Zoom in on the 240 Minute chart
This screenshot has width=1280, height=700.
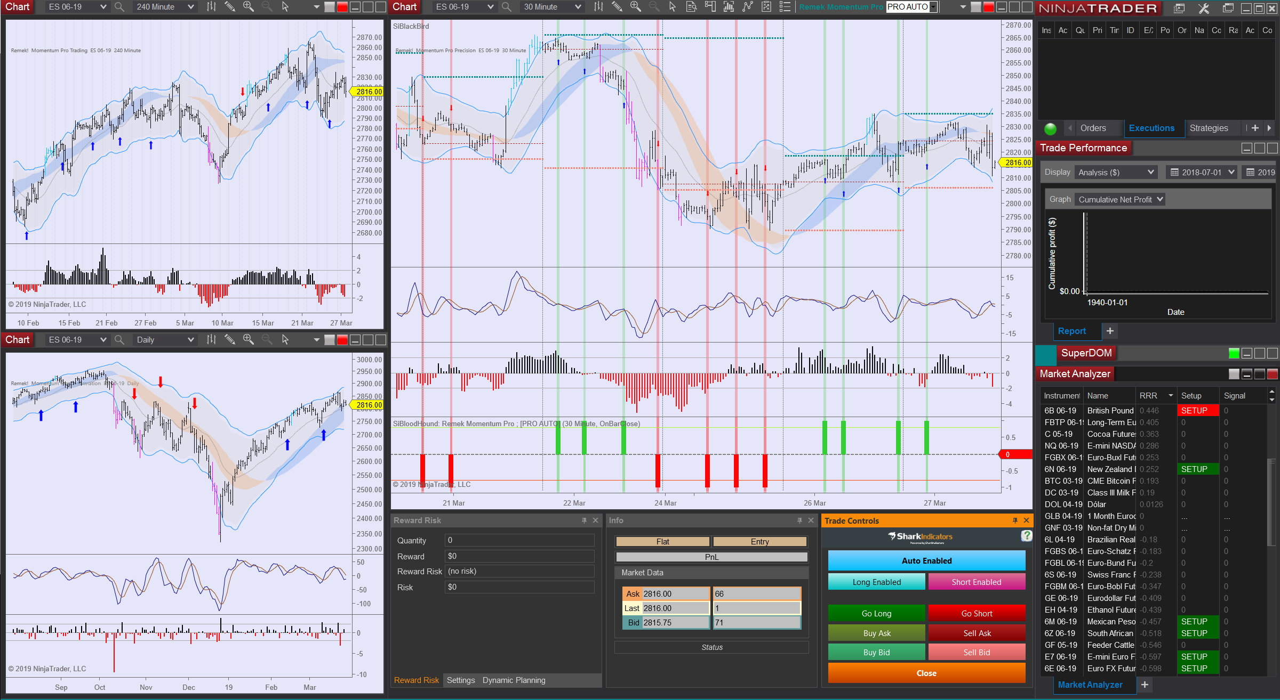point(249,7)
